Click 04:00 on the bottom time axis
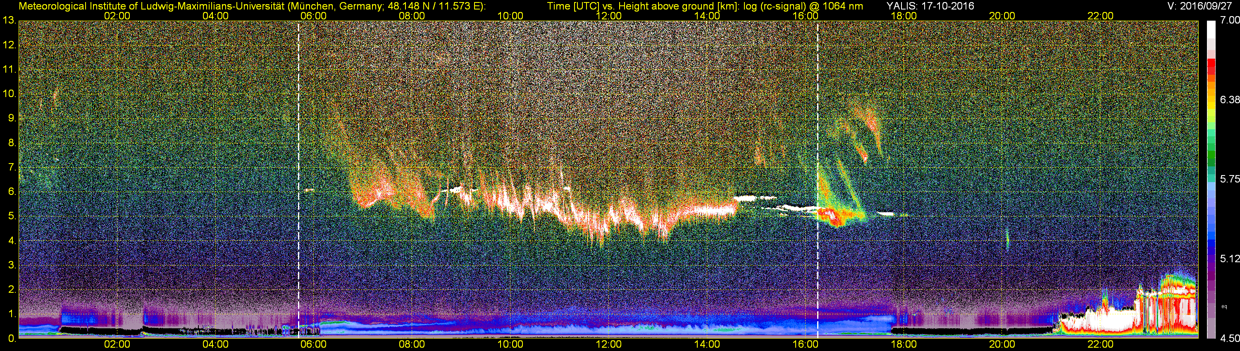The width and height of the screenshot is (1240, 351). click(x=215, y=344)
